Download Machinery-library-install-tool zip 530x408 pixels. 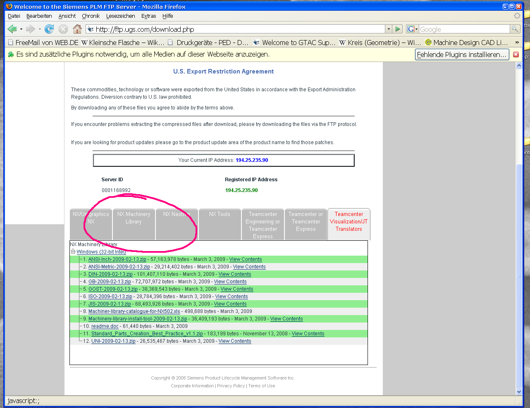[x=138, y=319]
